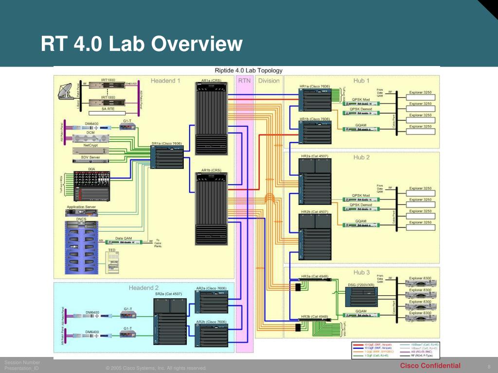
Task: Click the 'RT 4.0 Lab Overview' slide title
Action: tap(142, 43)
